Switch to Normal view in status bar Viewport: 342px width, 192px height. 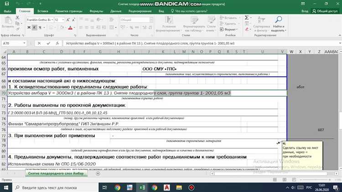[x=275, y=180]
